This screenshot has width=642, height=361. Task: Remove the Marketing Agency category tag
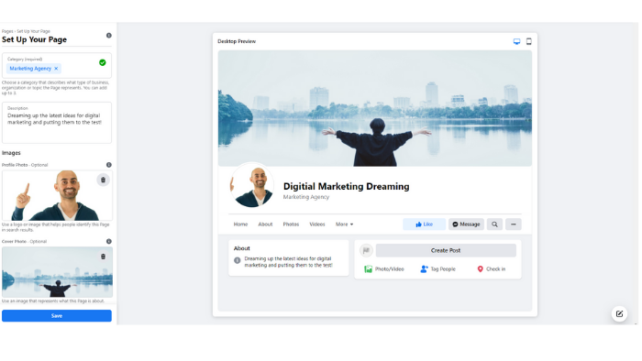point(56,69)
